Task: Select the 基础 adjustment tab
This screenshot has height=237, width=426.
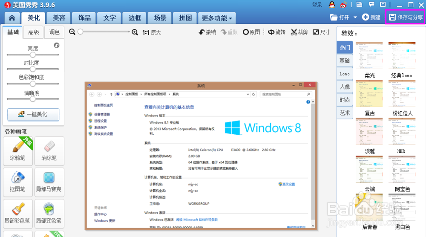Action: pyautogui.click(x=13, y=32)
